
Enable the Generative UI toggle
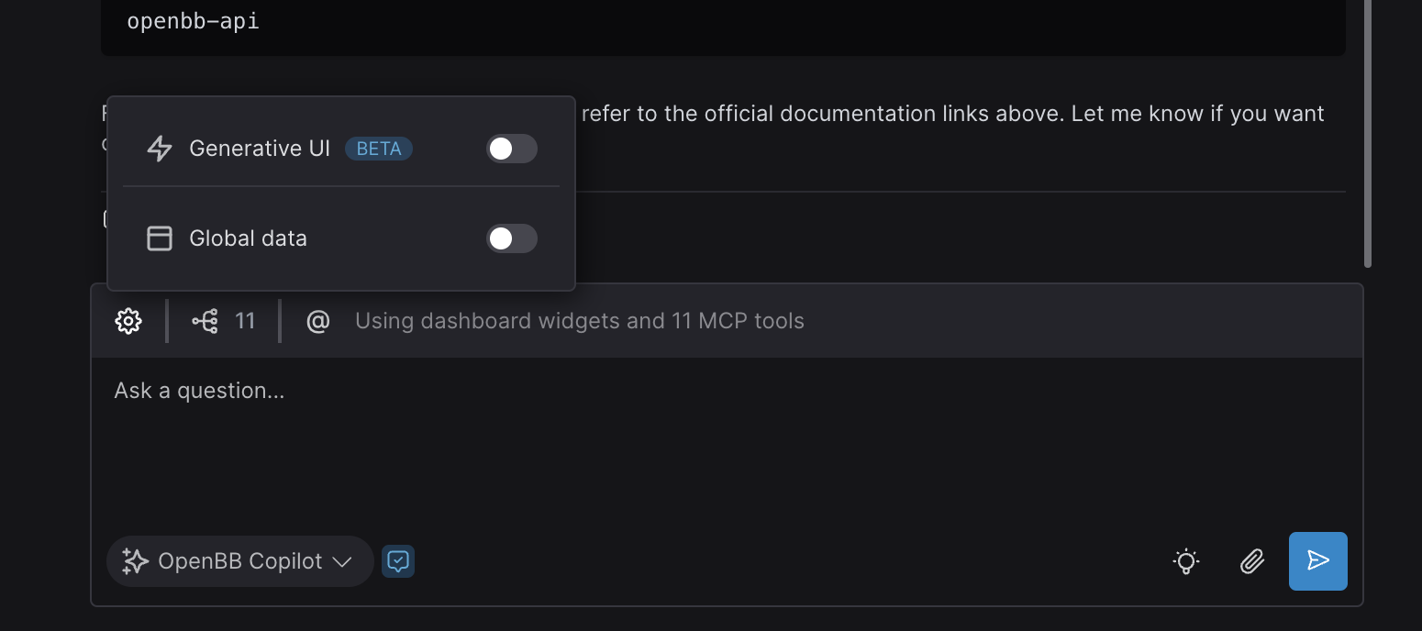click(511, 149)
